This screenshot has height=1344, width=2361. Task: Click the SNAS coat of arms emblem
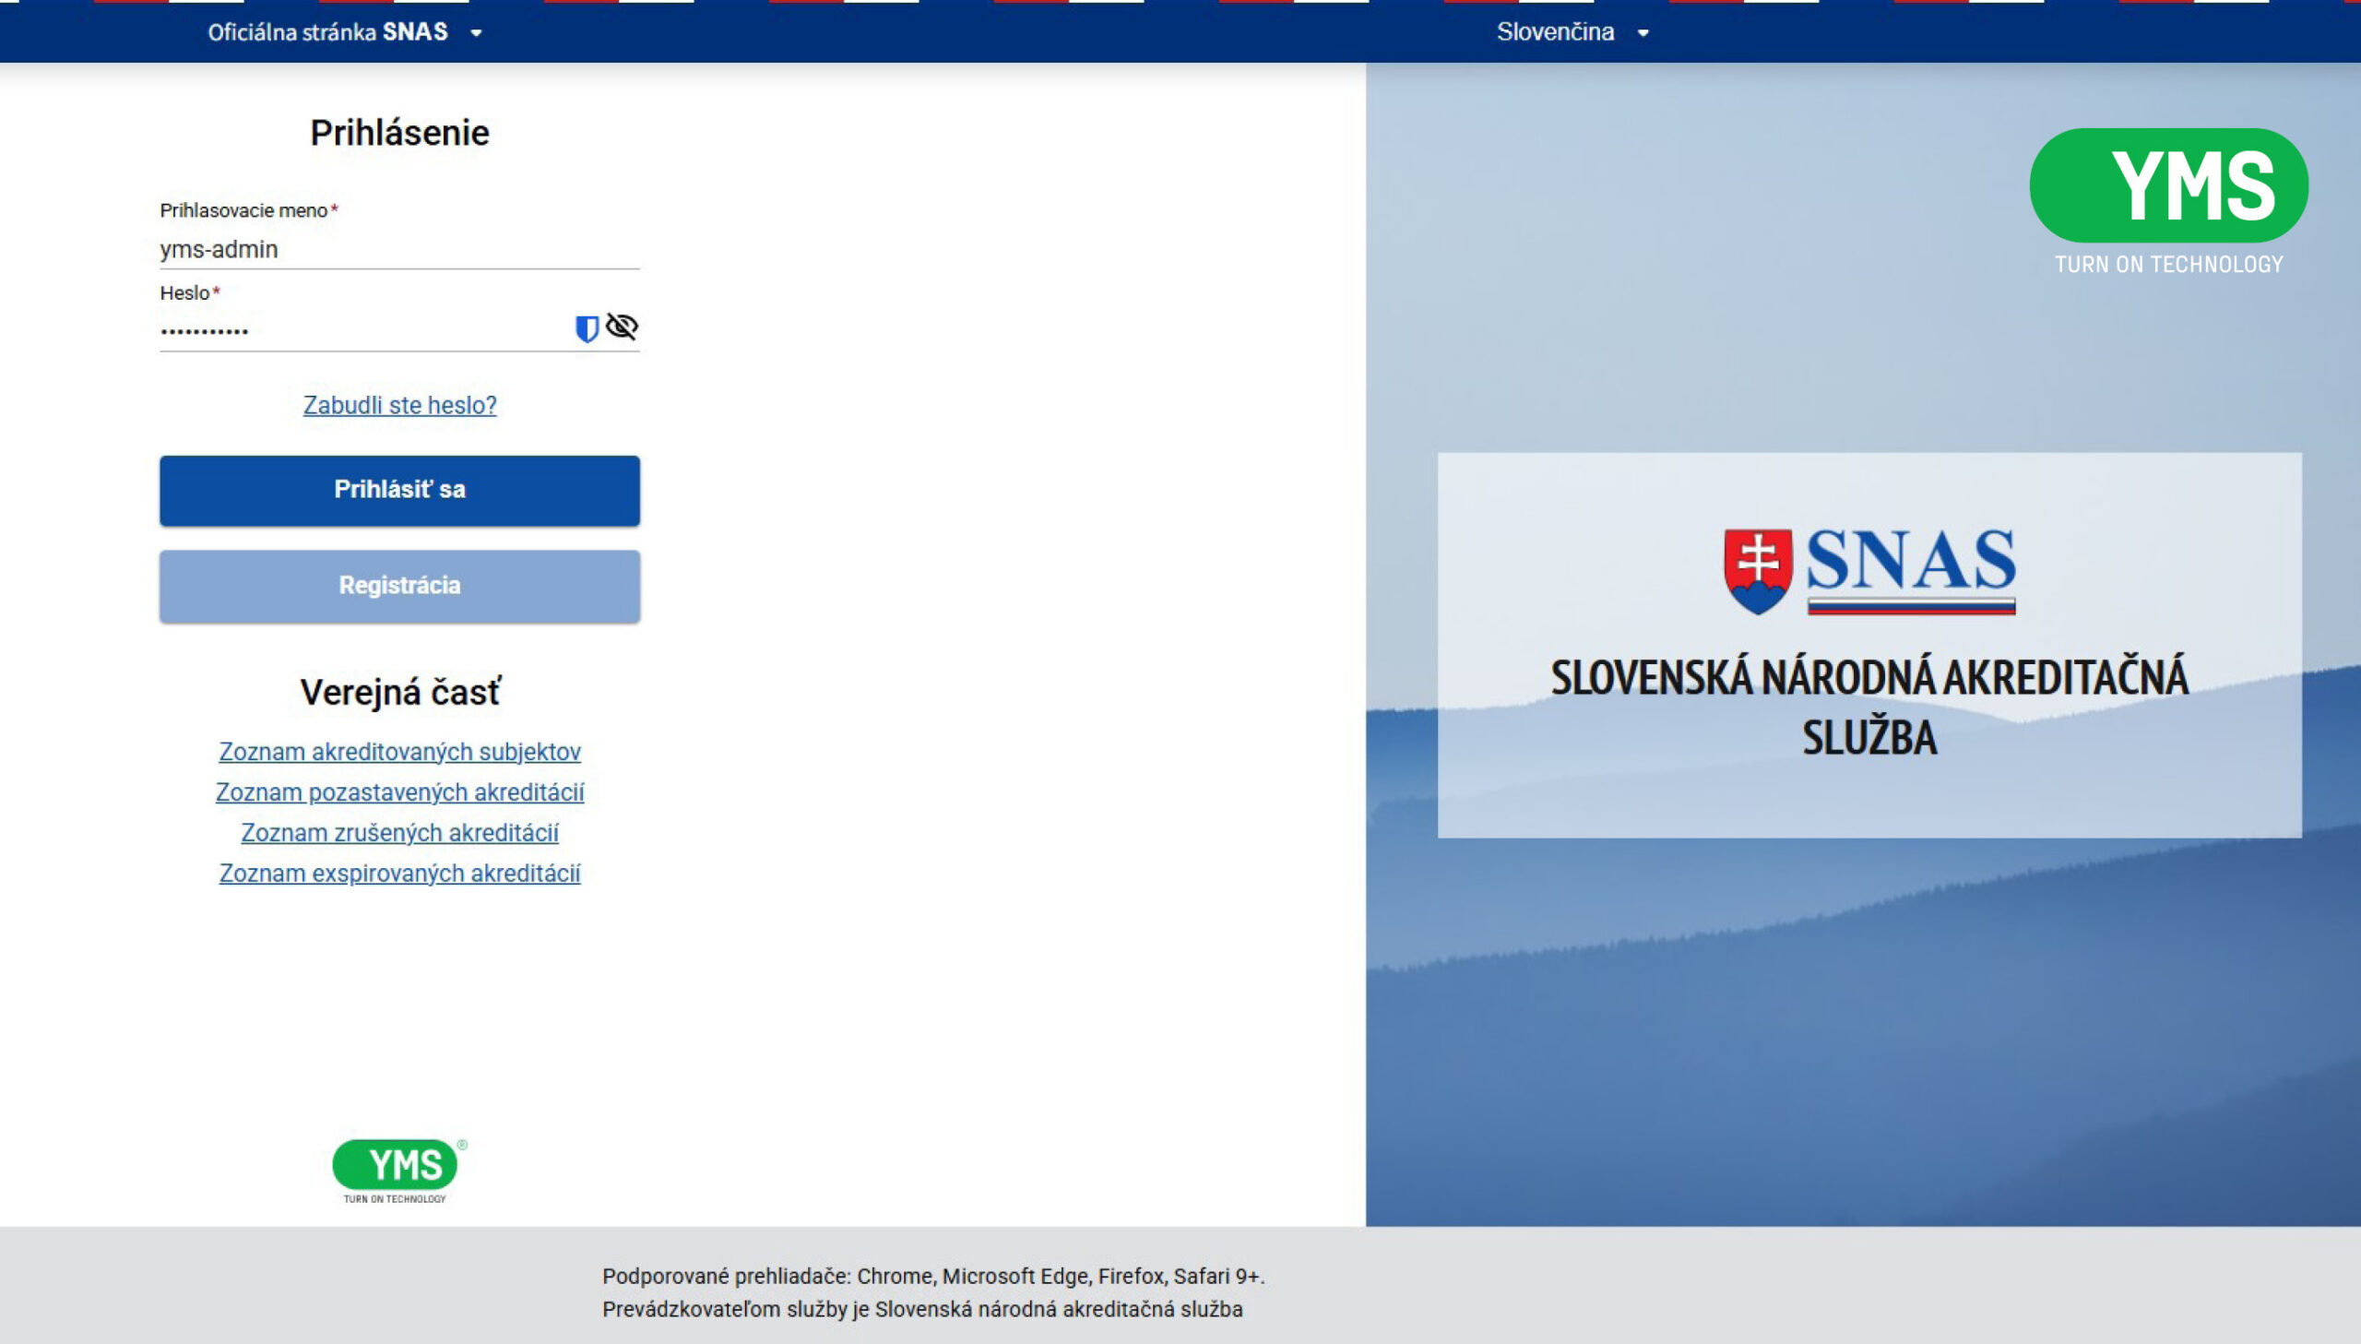click(1758, 570)
